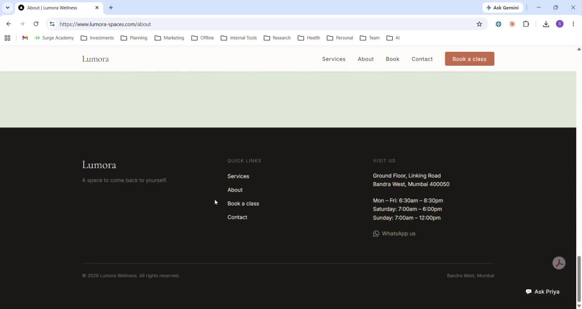582x309 pixels.
Task: Click the Book a class header button
Action: (x=470, y=59)
